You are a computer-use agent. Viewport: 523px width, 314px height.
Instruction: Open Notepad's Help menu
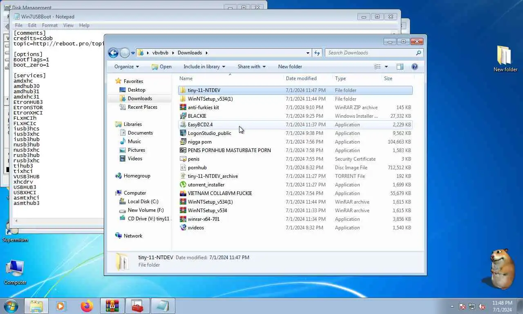point(84,25)
